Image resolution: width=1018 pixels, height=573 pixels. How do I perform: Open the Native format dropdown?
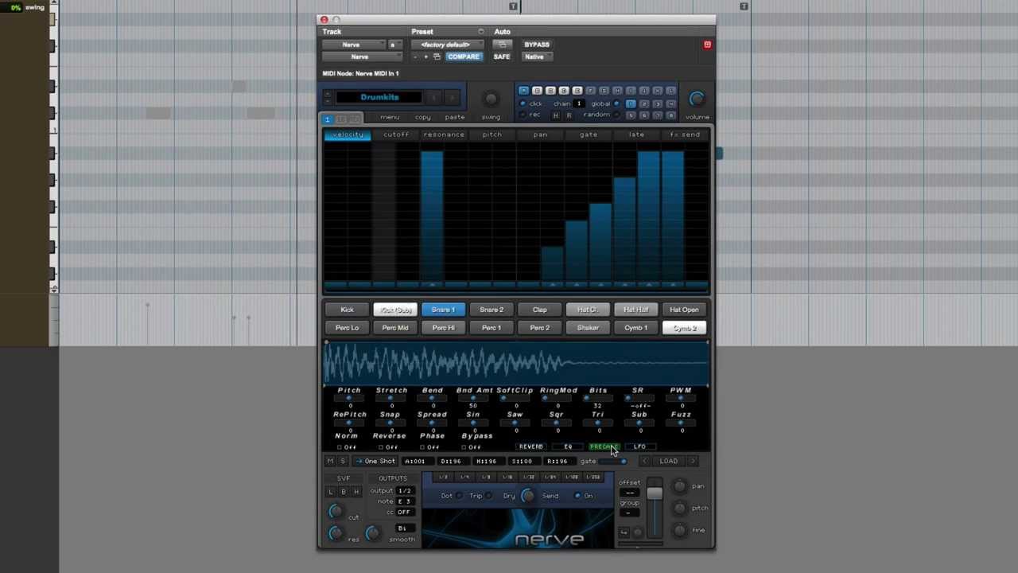tap(536, 57)
